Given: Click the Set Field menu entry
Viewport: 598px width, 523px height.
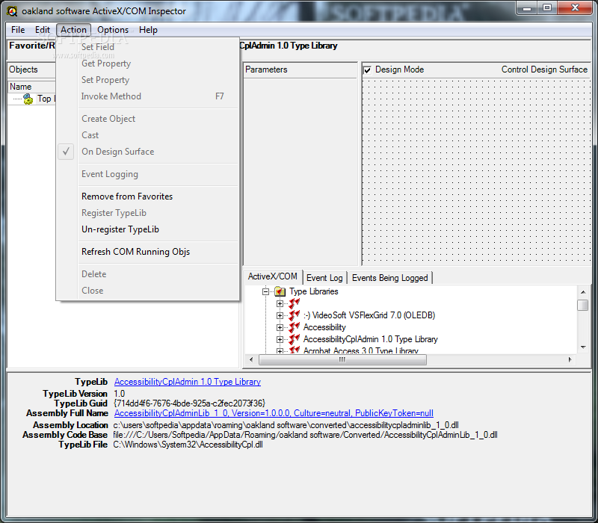Looking at the screenshot, I should point(147,47).
